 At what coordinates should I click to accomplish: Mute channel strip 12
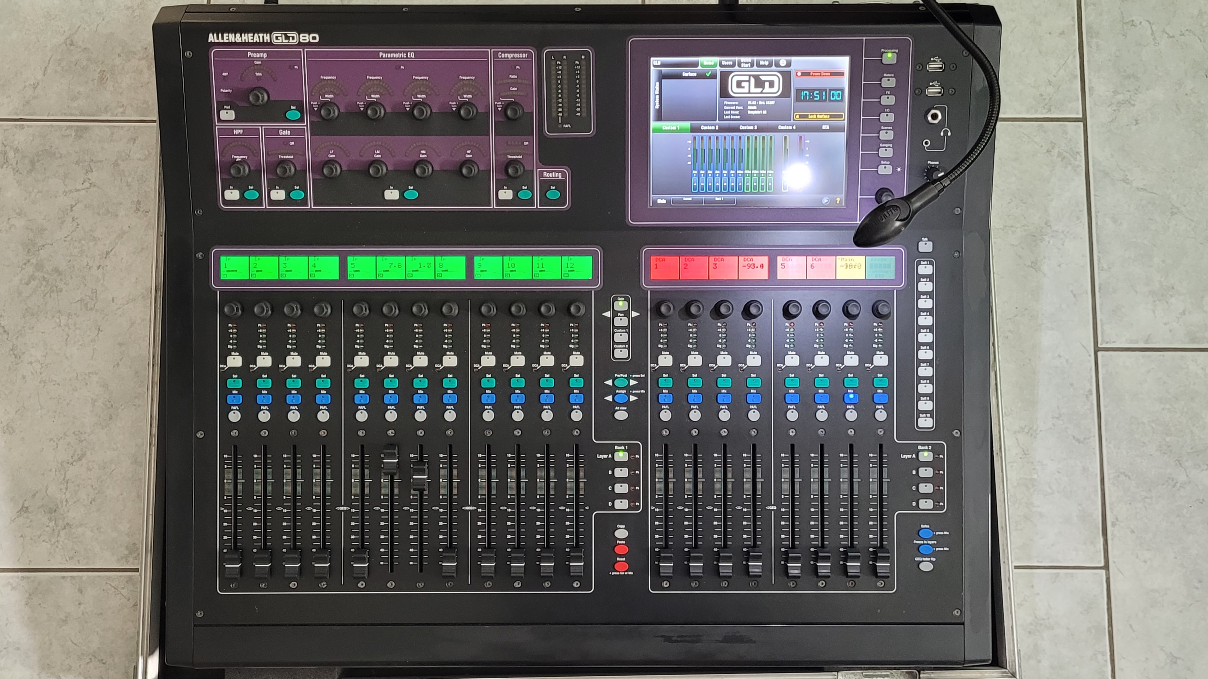pos(576,361)
